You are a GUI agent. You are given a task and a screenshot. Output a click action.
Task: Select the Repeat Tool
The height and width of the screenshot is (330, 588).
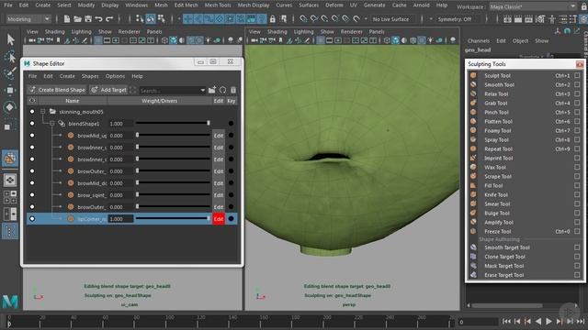tap(498, 148)
